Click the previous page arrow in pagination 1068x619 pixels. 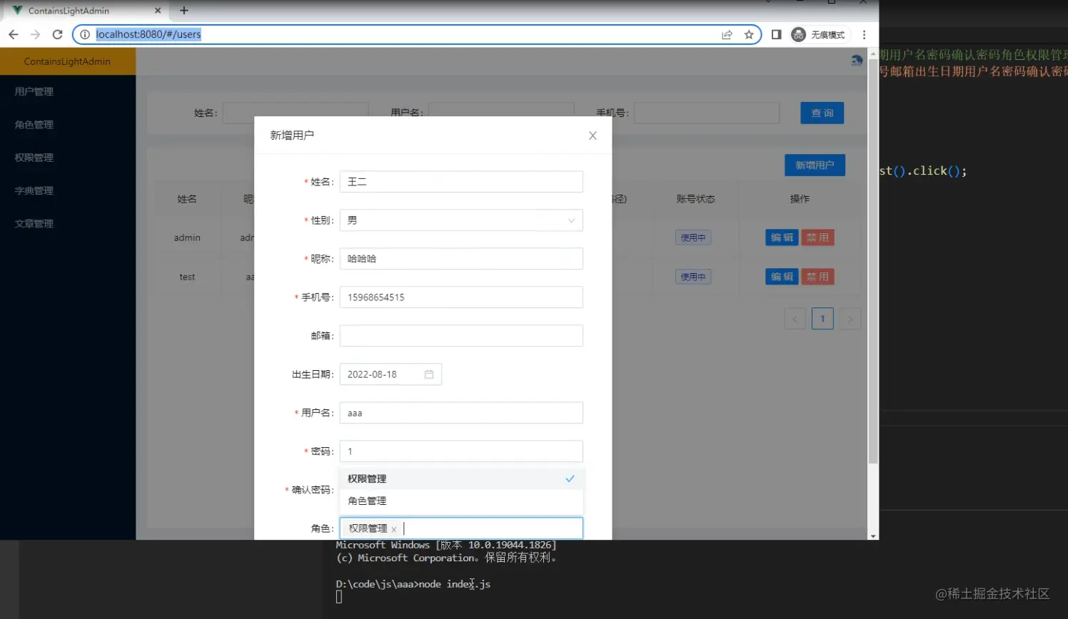795,319
